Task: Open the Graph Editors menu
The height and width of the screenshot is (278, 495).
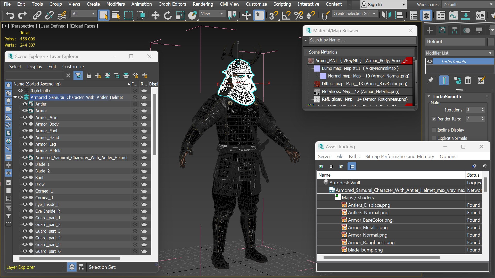Action: click(x=172, y=4)
